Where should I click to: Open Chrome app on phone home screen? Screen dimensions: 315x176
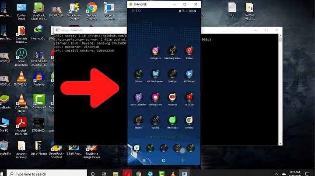point(189,120)
